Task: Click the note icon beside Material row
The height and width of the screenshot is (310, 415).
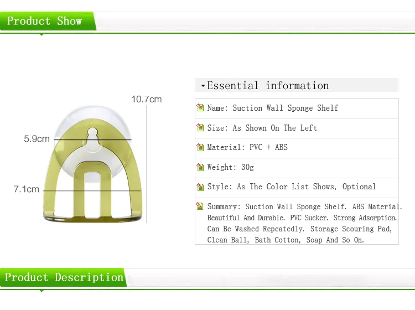Action: [x=200, y=147]
